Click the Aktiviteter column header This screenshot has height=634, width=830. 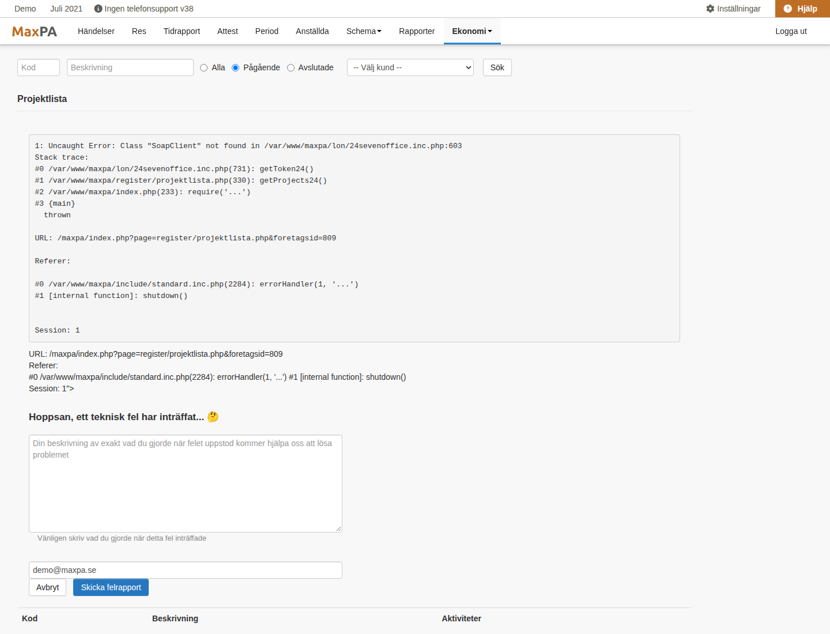(x=462, y=618)
